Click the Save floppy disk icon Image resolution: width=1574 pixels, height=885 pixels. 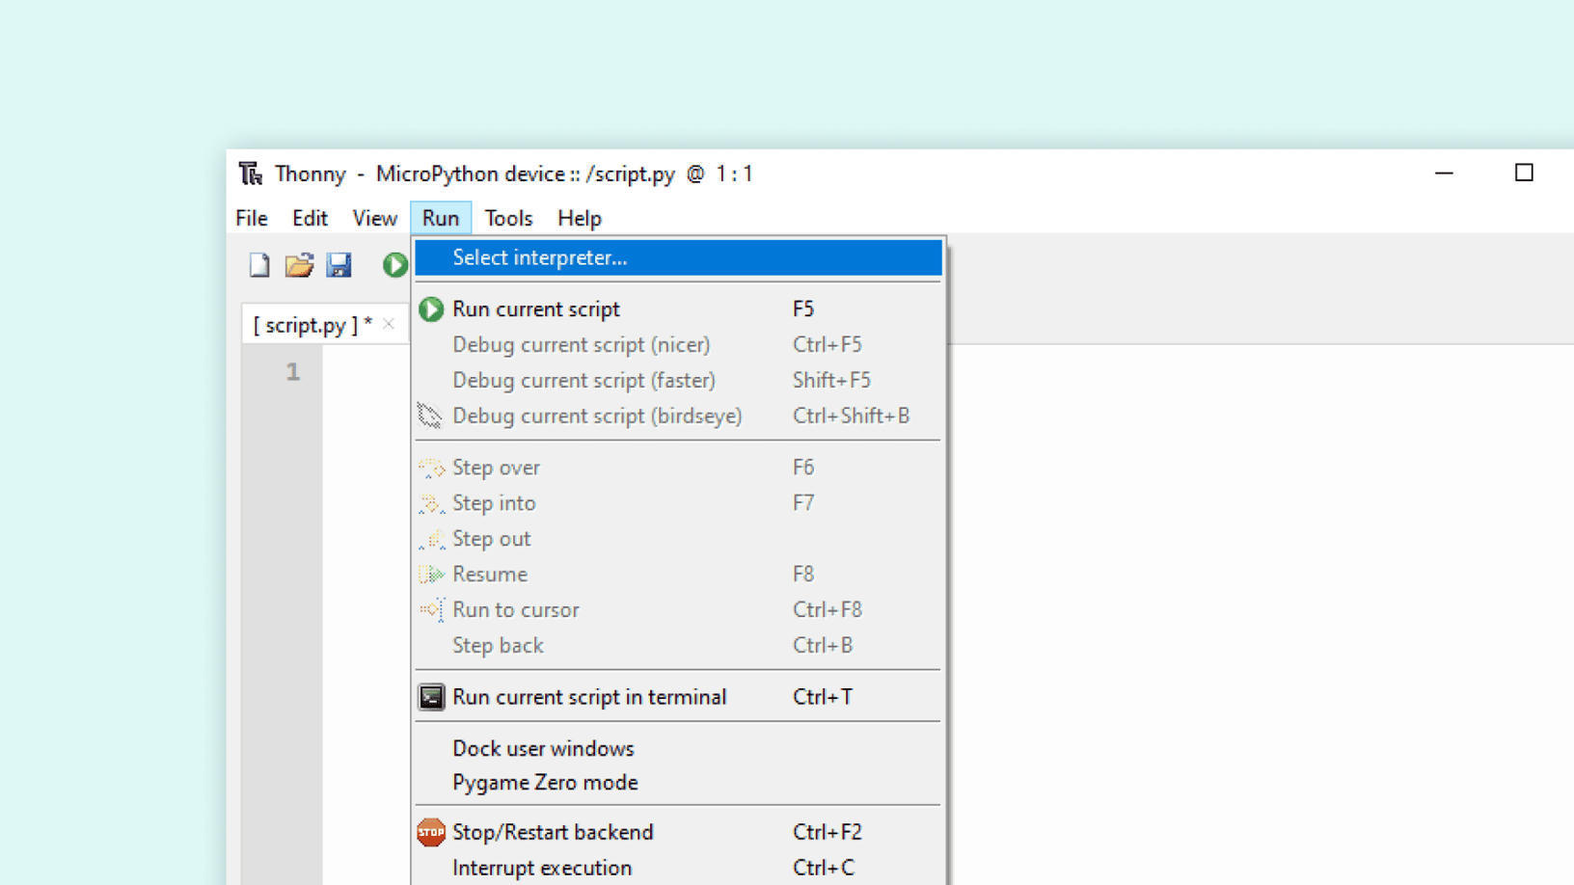339,265
